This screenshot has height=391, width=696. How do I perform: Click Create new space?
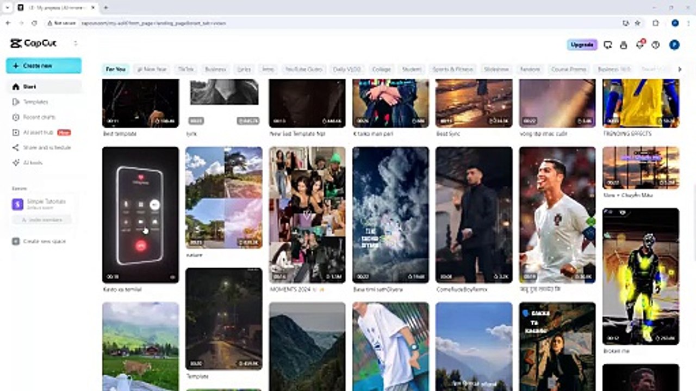click(x=39, y=241)
